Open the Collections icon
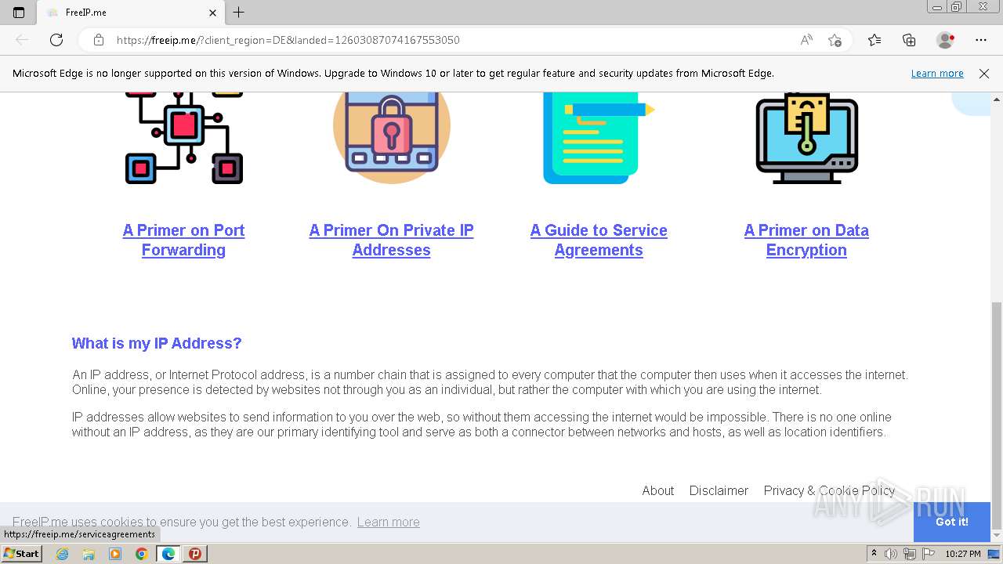1003x564 pixels. (x=909, y=40)
